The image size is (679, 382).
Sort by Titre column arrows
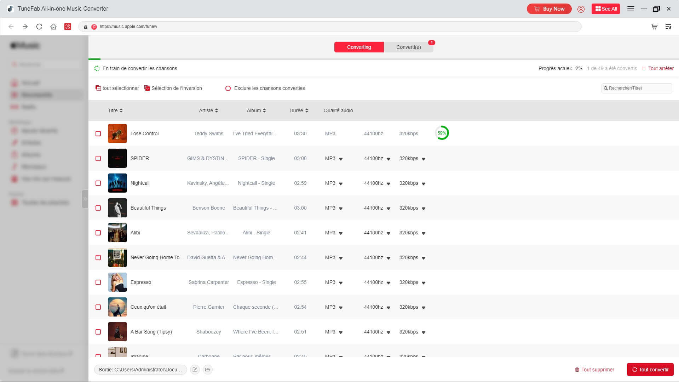pyautogui.click(x=121, y=110)
